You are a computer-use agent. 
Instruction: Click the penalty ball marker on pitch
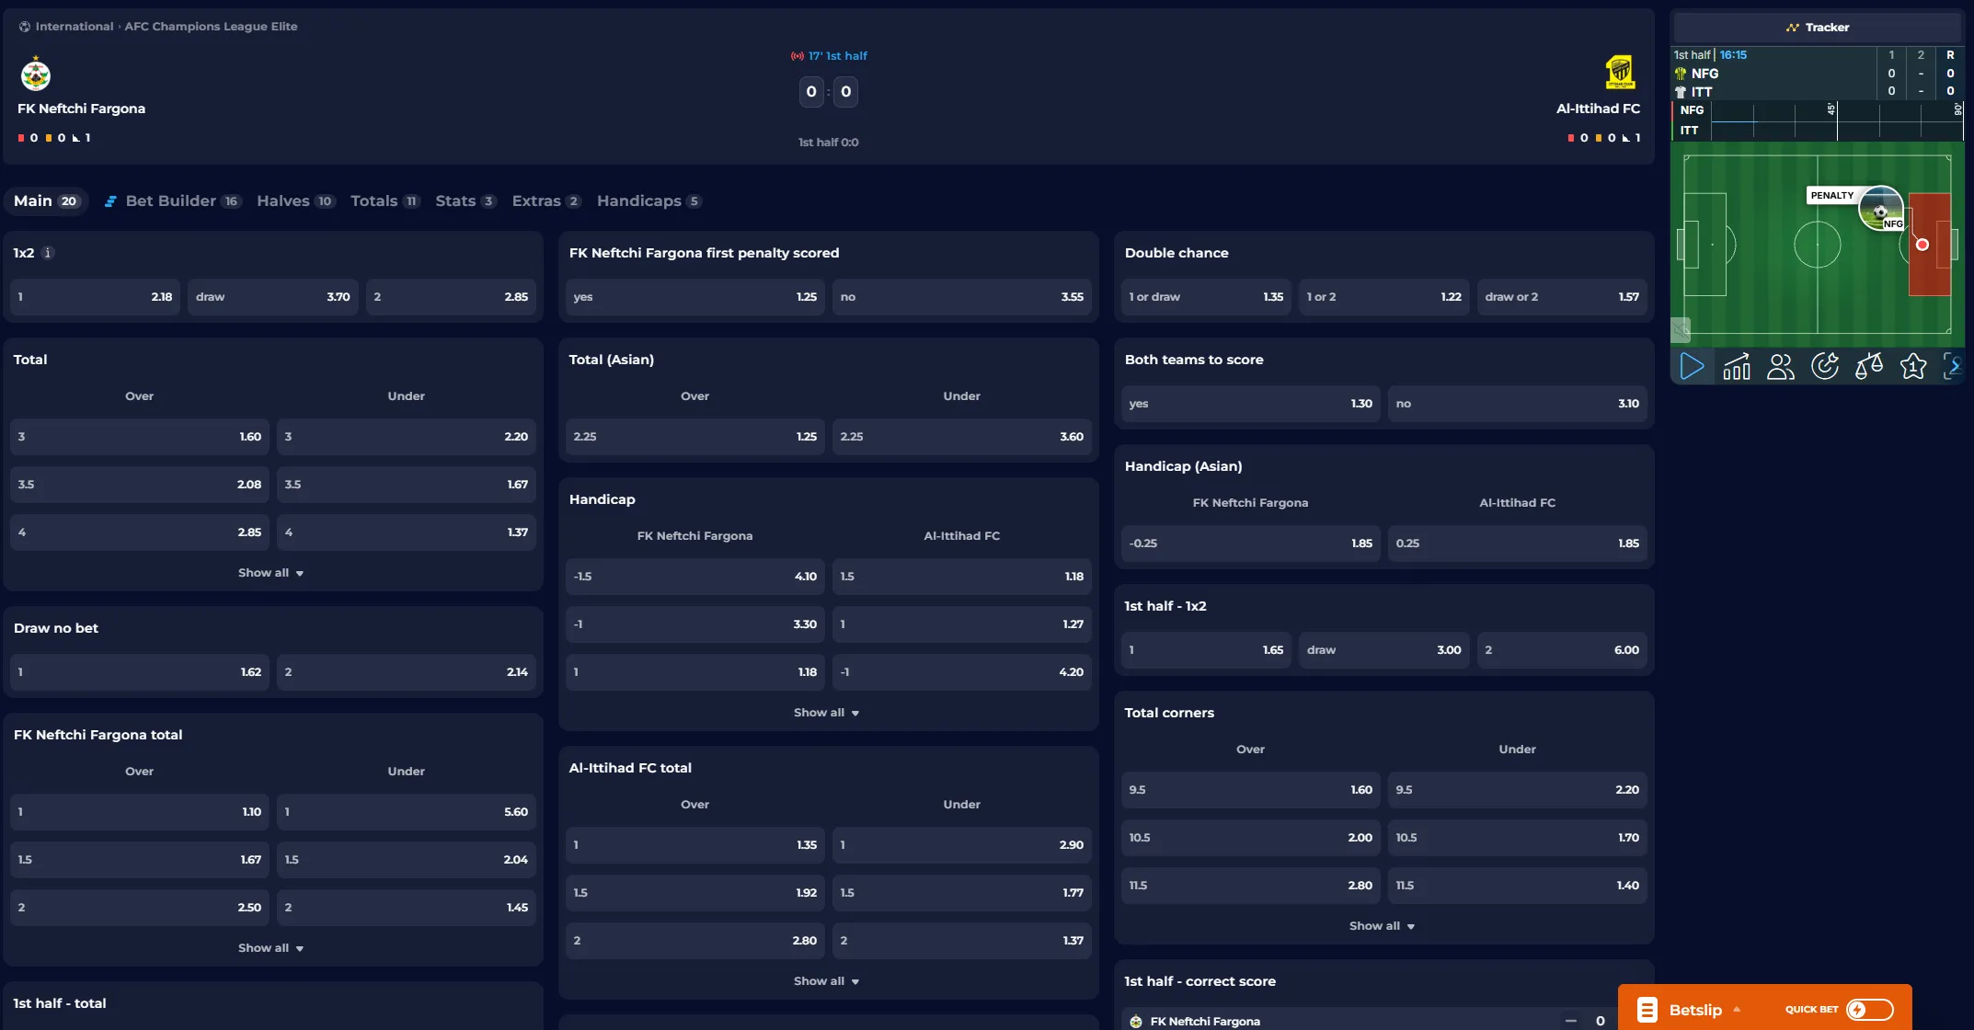tap(1880, 209)
